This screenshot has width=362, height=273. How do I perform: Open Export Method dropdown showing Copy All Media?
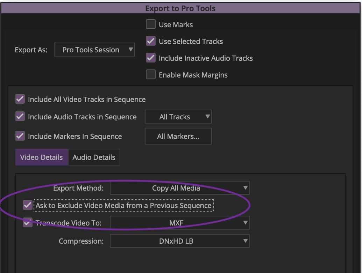click(179, 188)
